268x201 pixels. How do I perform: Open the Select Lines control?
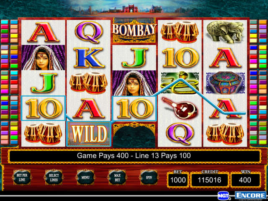54,178
